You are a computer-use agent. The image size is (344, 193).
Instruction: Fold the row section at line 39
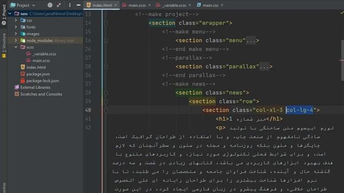106,101
